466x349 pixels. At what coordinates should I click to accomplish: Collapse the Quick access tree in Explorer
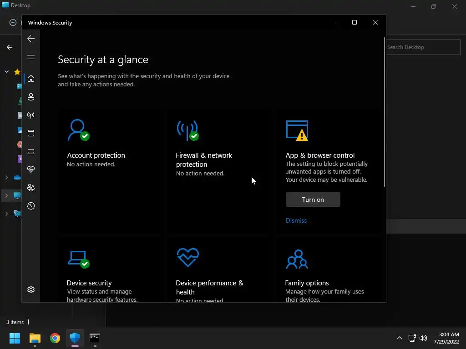(6, 71)
